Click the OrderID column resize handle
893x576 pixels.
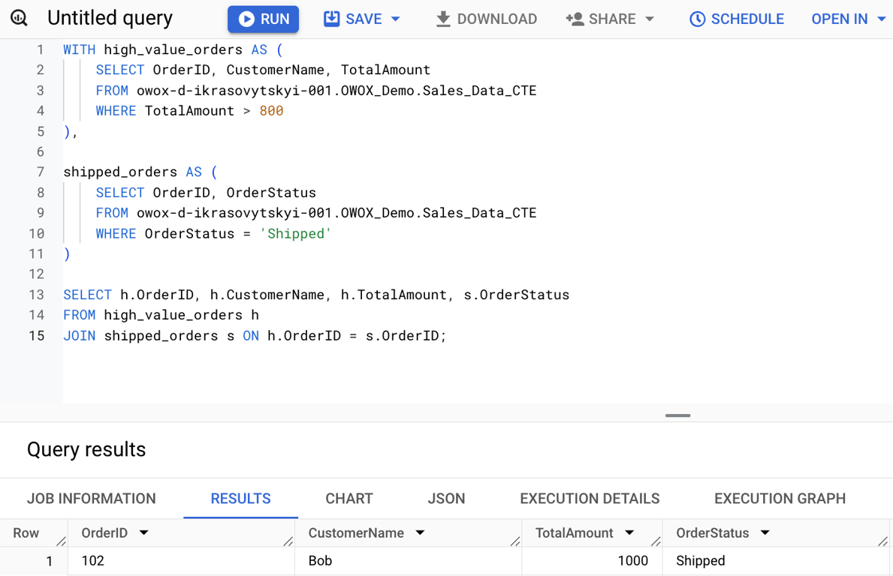tap(288, 541)
